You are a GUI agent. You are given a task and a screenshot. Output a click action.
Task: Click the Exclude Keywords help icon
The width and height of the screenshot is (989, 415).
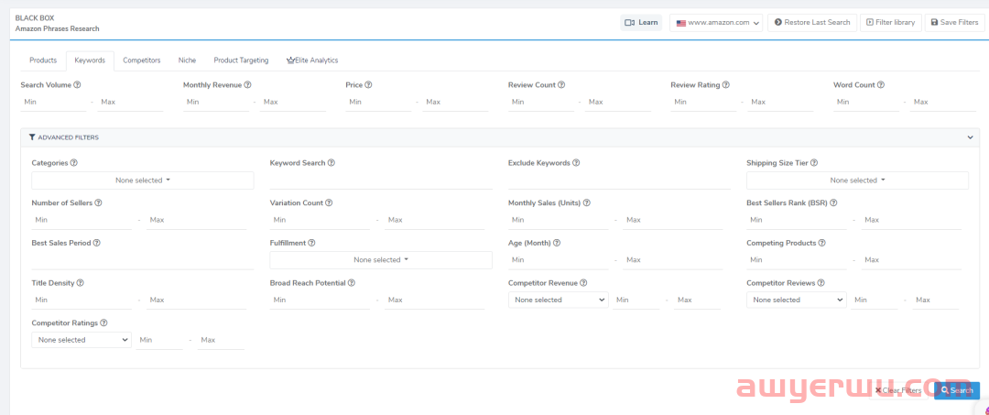click(576, 163)
